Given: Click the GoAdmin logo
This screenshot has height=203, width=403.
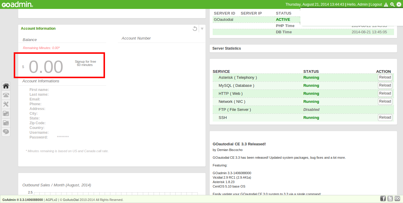Looking at the screenshot, I should [x=17, y=4].
